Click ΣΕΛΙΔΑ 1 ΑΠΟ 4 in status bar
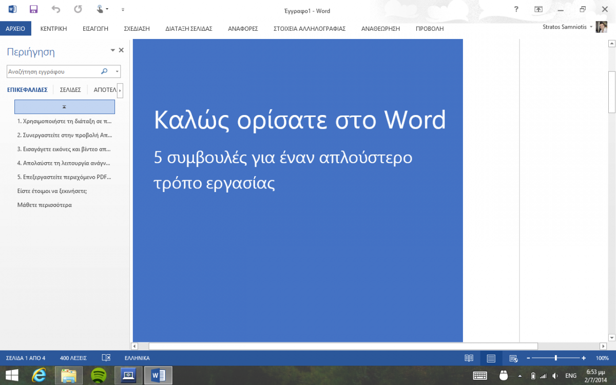The height and width of the screenshot is (385, 616). pos(26,358)
